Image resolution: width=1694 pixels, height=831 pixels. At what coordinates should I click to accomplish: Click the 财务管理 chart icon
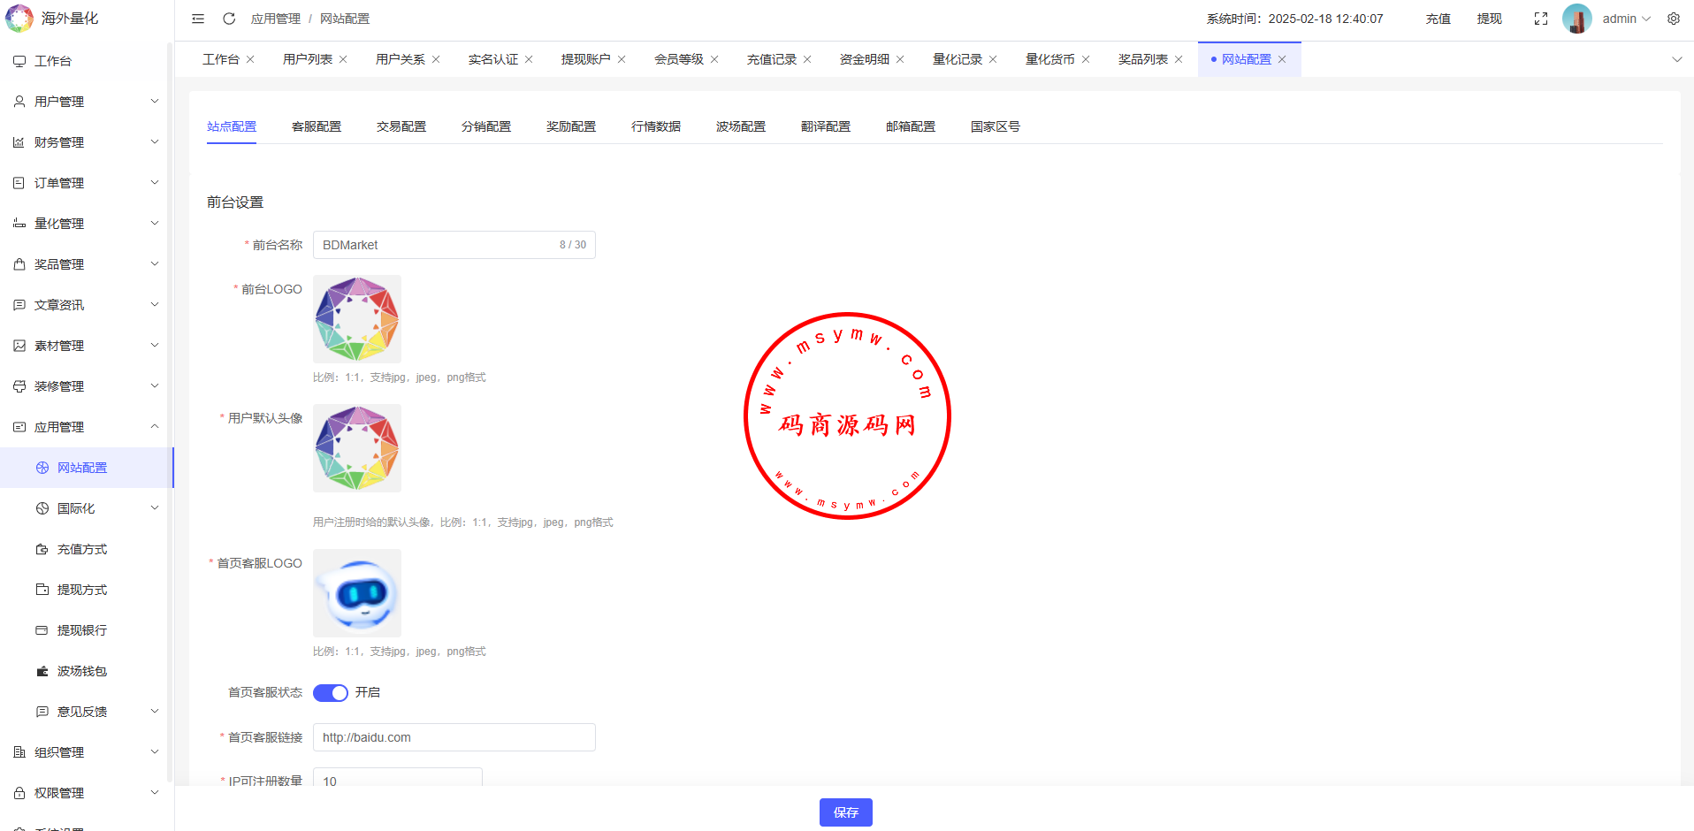[19, 142]
